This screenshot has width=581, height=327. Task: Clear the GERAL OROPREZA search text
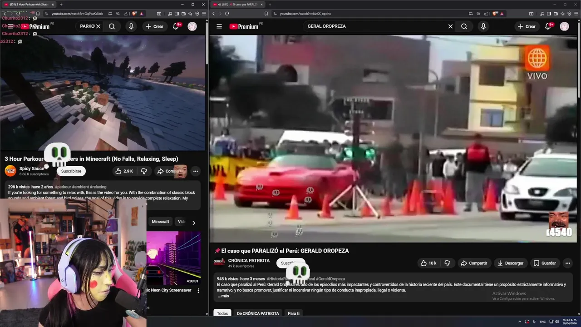point(450,26)
